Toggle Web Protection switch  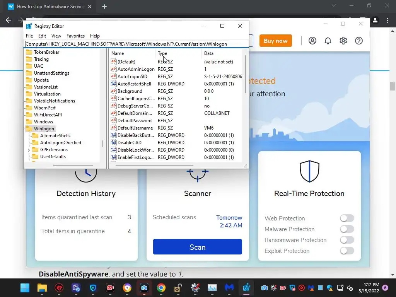click(347, 218)
